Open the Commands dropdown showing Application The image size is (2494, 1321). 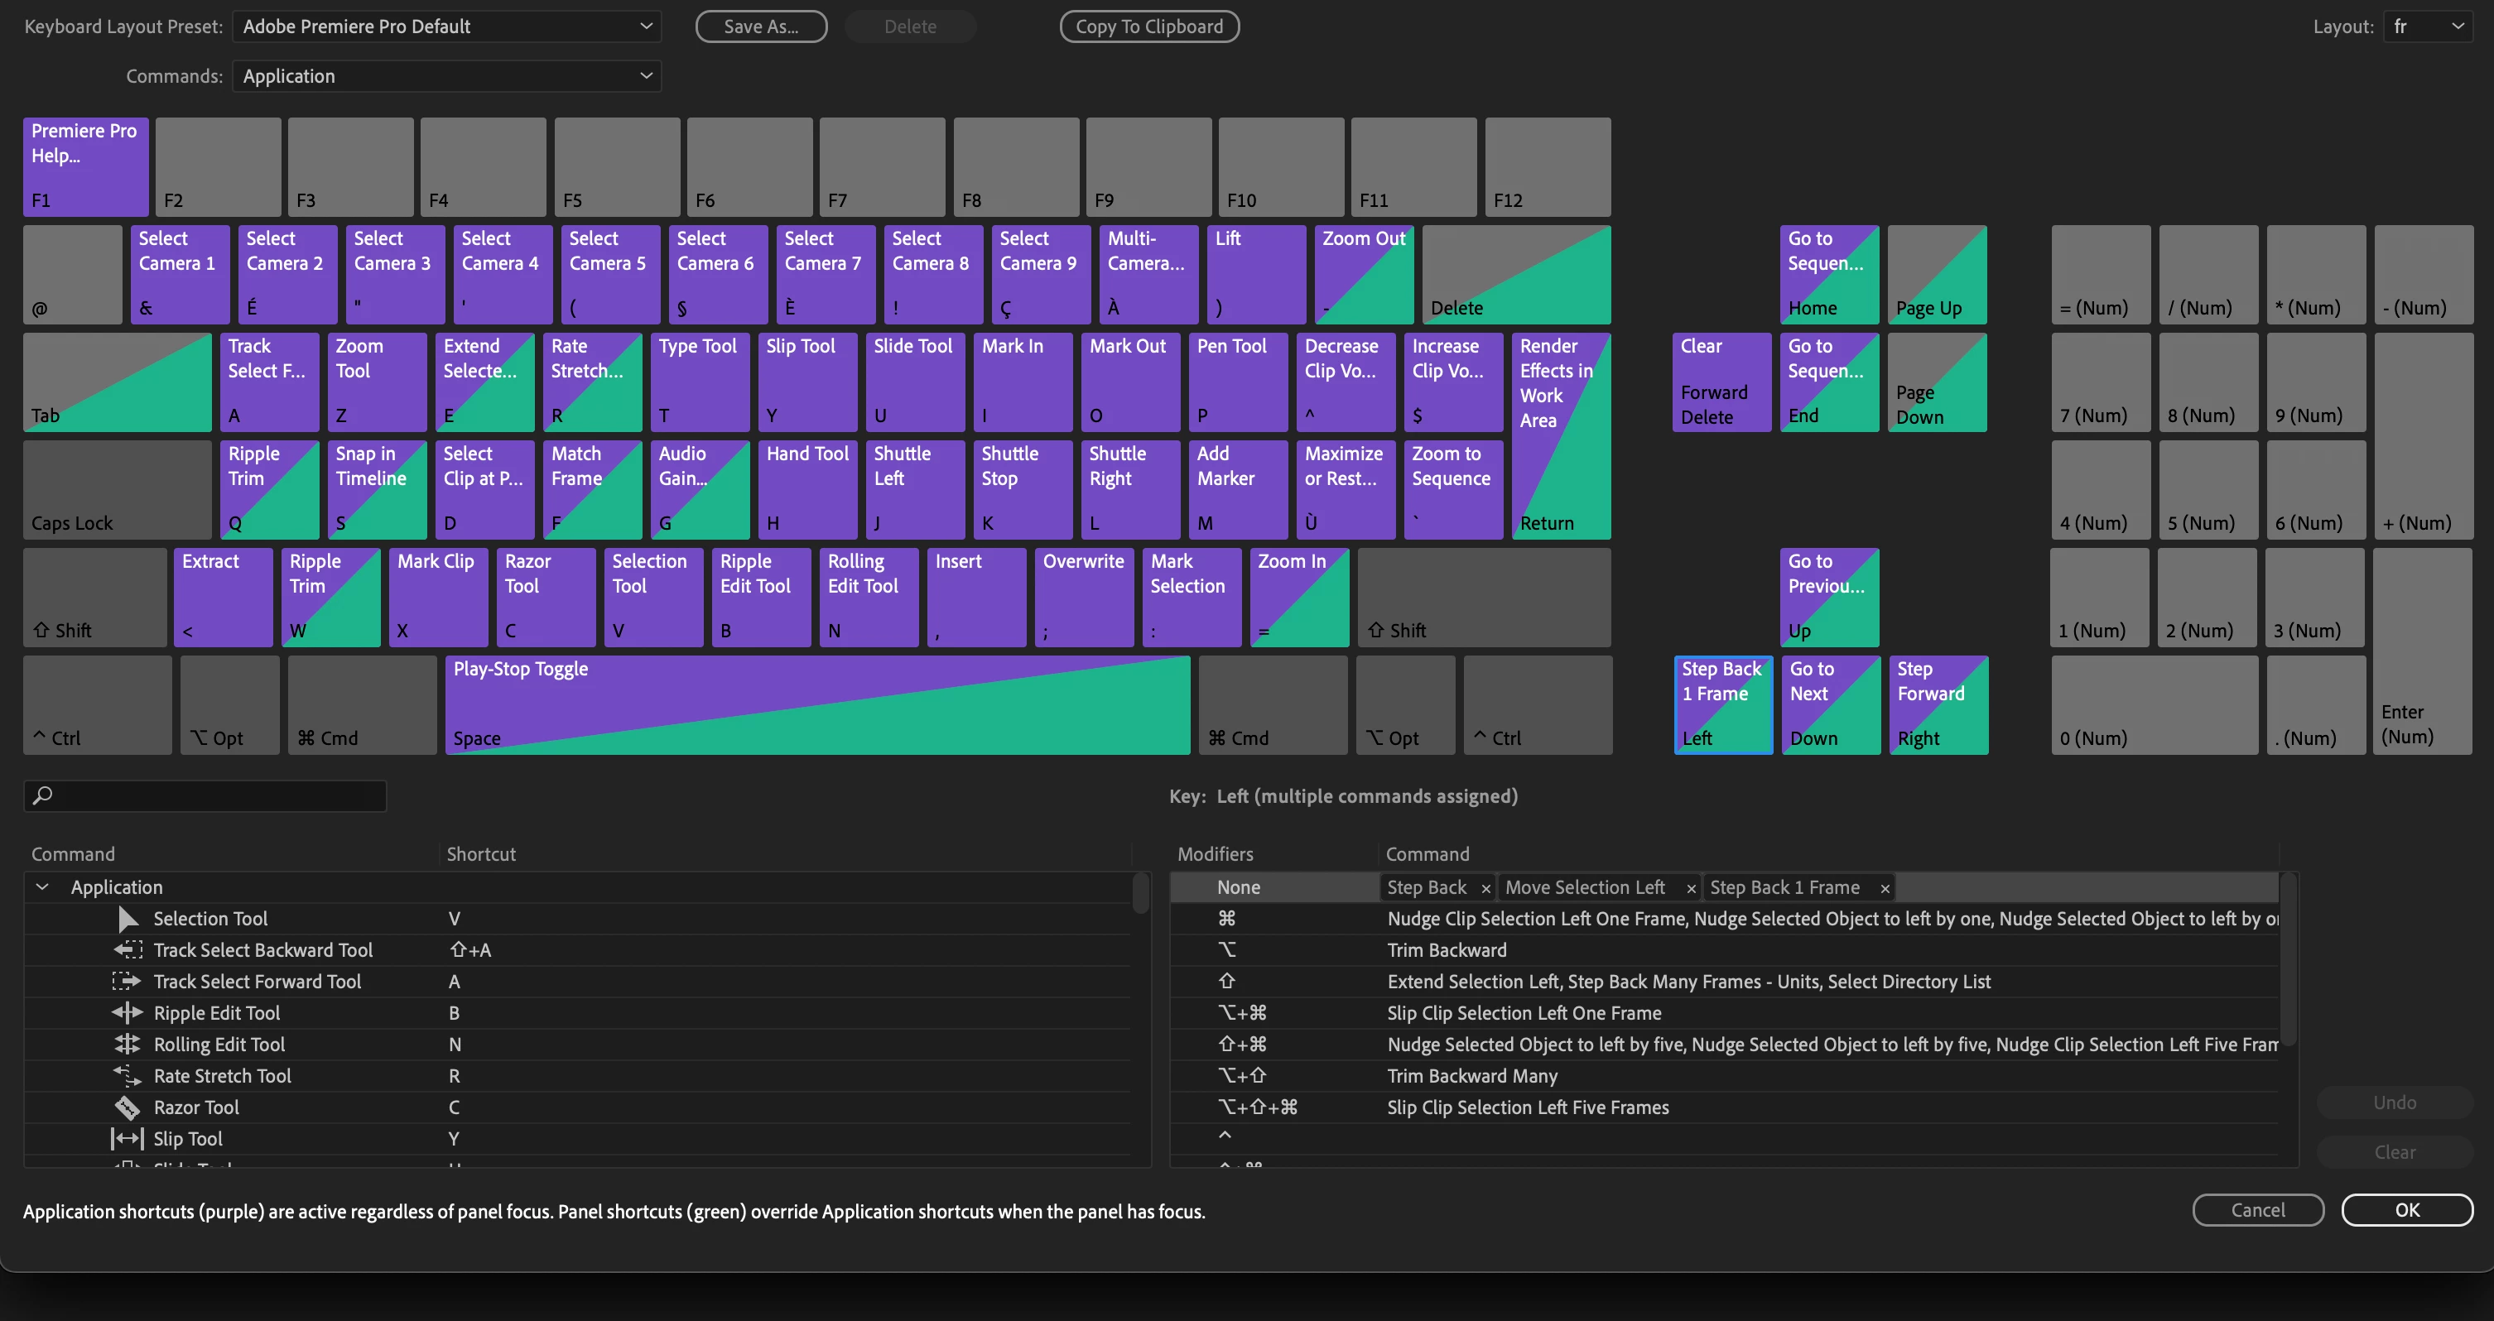[x=446, y=75]
